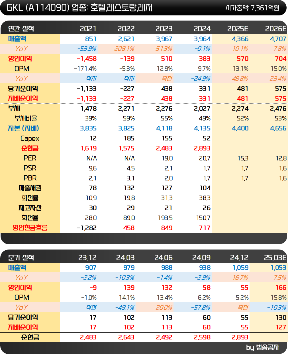Click quarterly 순현금 value 2,893
Screen dimensions: 288x354
click(240, 337)
